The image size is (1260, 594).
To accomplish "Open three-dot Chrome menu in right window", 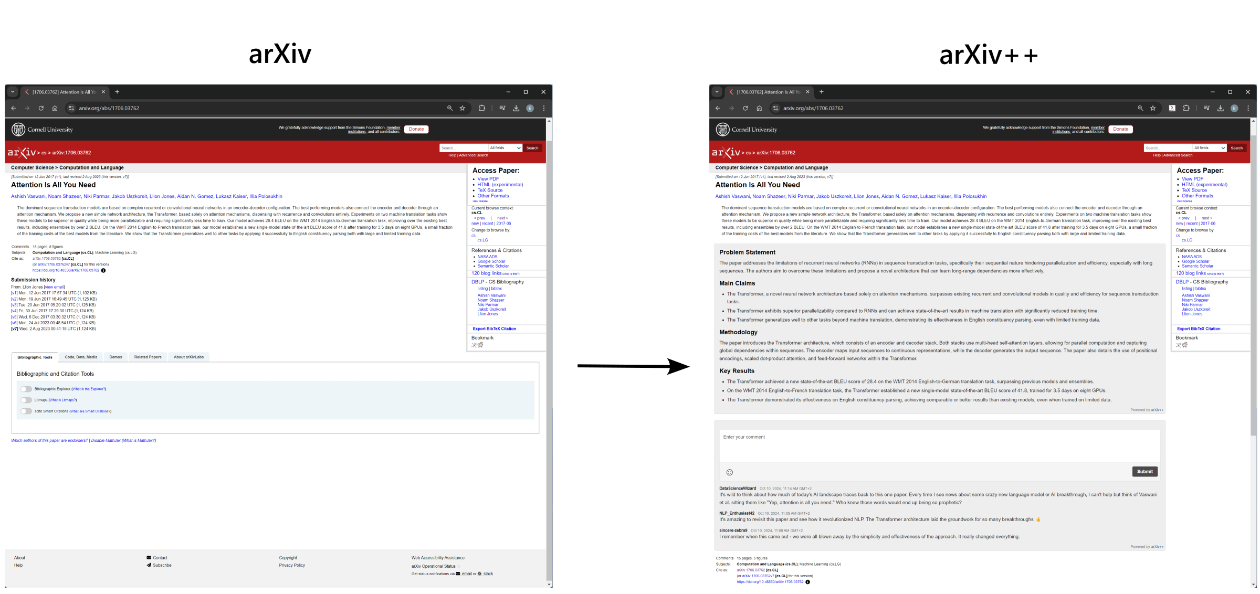I will [x=1248, y=108].
